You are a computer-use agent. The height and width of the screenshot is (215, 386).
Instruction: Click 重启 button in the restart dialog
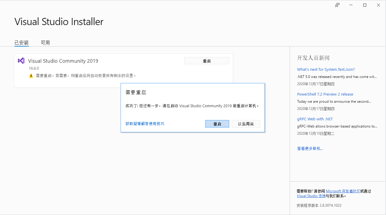click(x=217, y=124)
